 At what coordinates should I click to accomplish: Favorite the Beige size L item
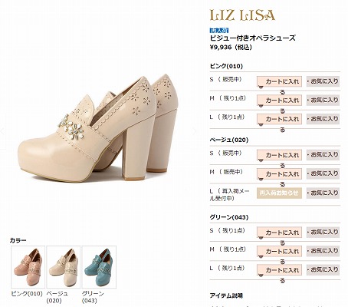[323, 193]
